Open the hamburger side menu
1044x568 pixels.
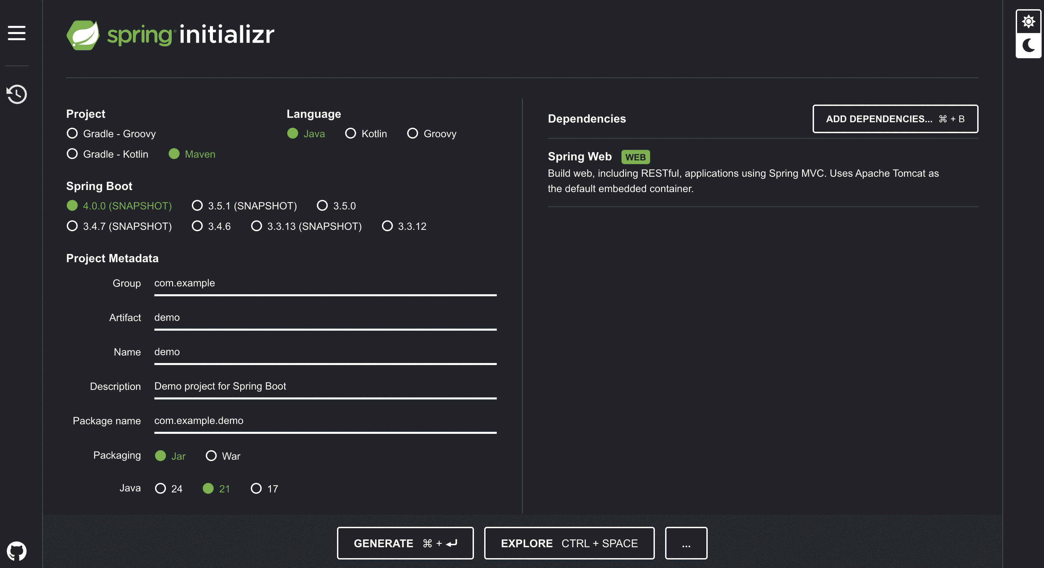pos(17,33)
